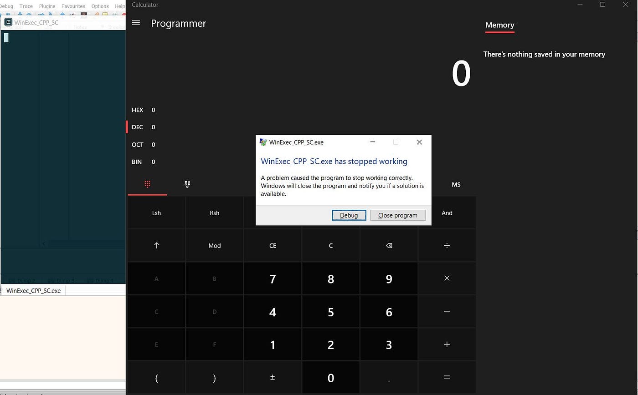638x395 pixels.
Task: Minimize the WinExec_CPP_SC.exe crash dialog
Action: (x=373, y=142)
